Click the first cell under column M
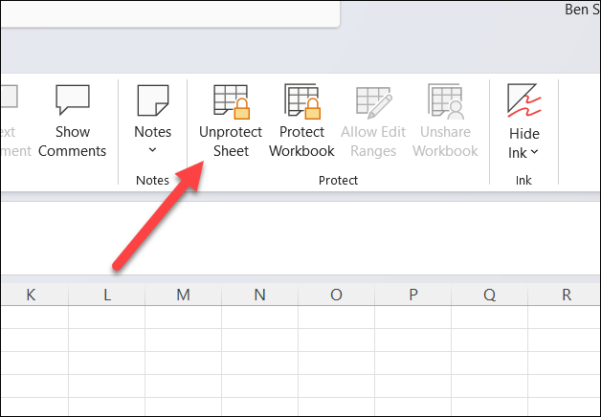 click(183, 318)
